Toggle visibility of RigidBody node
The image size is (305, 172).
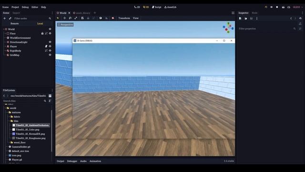pyautogui.click(x=50, y=51)
